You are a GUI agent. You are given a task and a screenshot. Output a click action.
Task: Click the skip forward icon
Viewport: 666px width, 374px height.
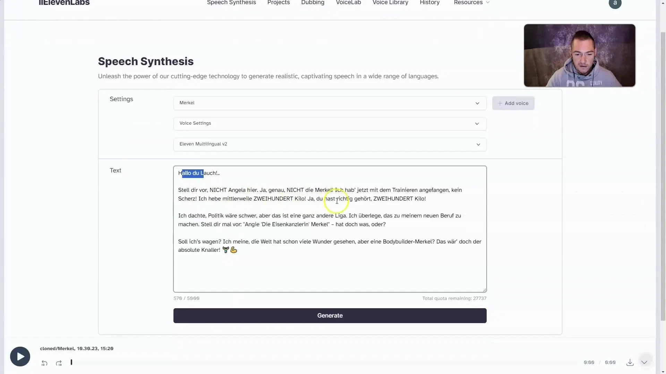pyautogui.click(x=59, y=363)
